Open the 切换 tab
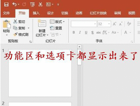 pyautogui.click(x=65, y=13)
